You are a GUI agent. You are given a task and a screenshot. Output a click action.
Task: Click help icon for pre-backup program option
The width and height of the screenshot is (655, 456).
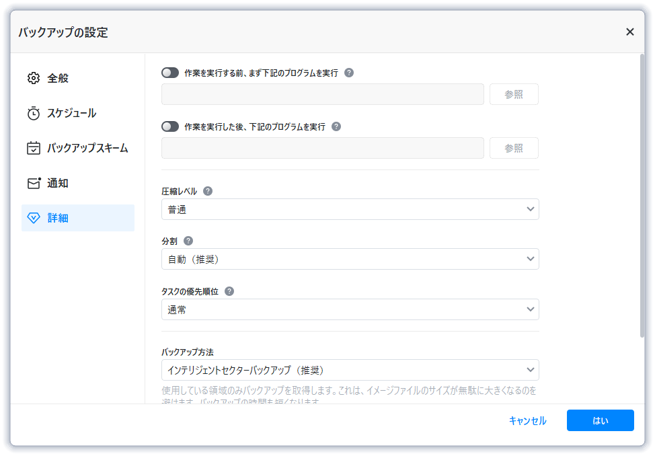[349, 73]
